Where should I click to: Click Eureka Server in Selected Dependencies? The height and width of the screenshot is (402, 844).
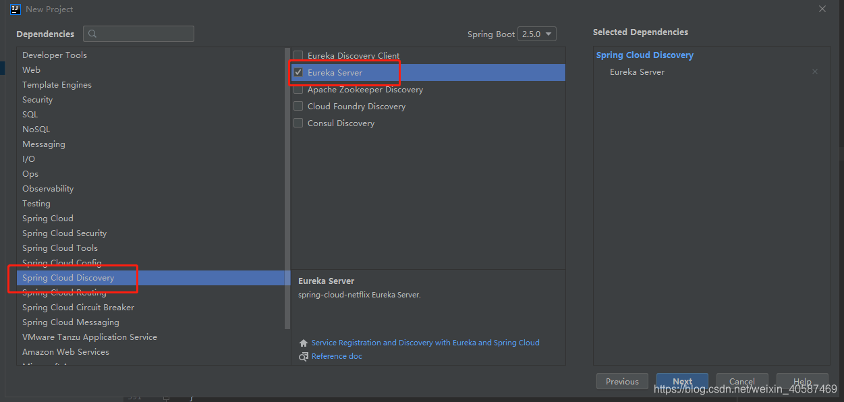pyautogui.click(x=637, y=72)
